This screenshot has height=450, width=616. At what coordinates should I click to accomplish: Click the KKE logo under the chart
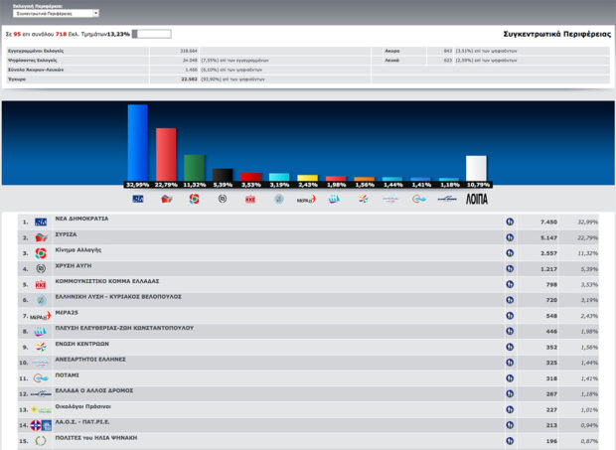(250, 200)
